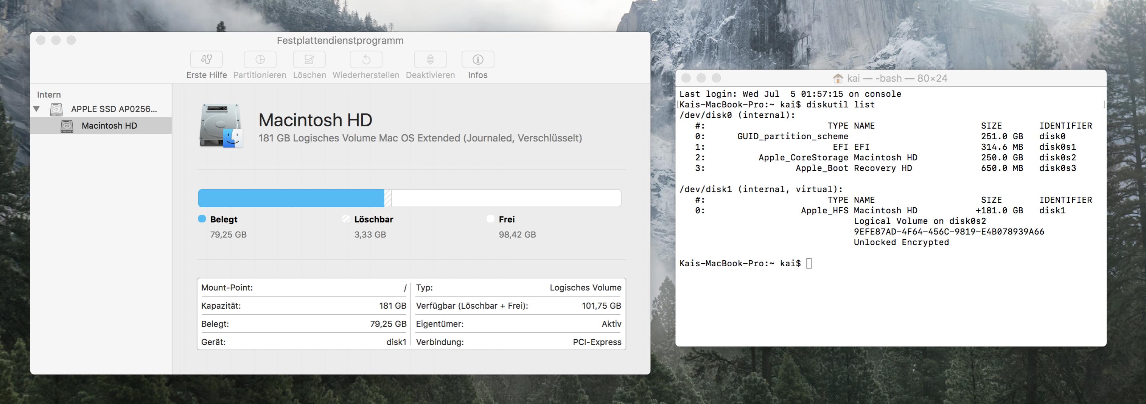
Task: Click the Last login line in Terminal
Action: (x=790, y=94)
